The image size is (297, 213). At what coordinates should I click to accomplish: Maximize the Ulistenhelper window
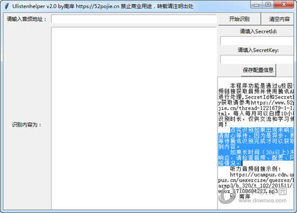tap(268, 4)
